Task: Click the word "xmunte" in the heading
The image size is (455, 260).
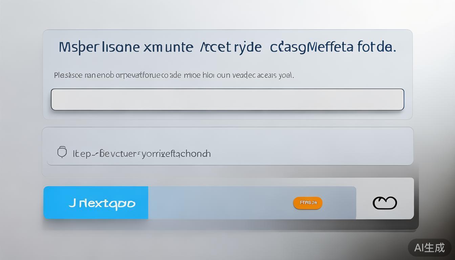Action: click(168, 47)
